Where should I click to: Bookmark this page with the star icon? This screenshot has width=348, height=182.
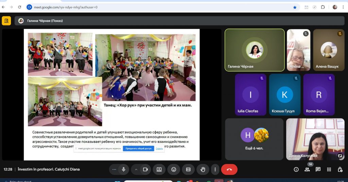click(295, 7)
